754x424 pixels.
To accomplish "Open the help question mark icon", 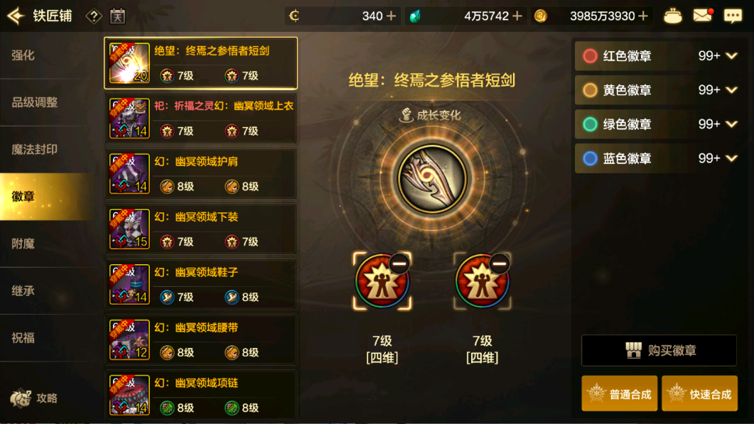I will point(93,16).
